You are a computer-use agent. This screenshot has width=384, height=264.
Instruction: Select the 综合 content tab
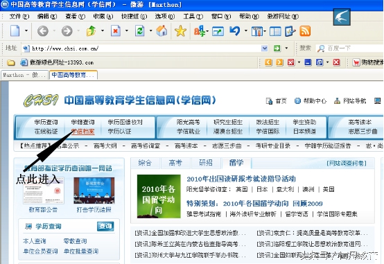tap(146, 163)
